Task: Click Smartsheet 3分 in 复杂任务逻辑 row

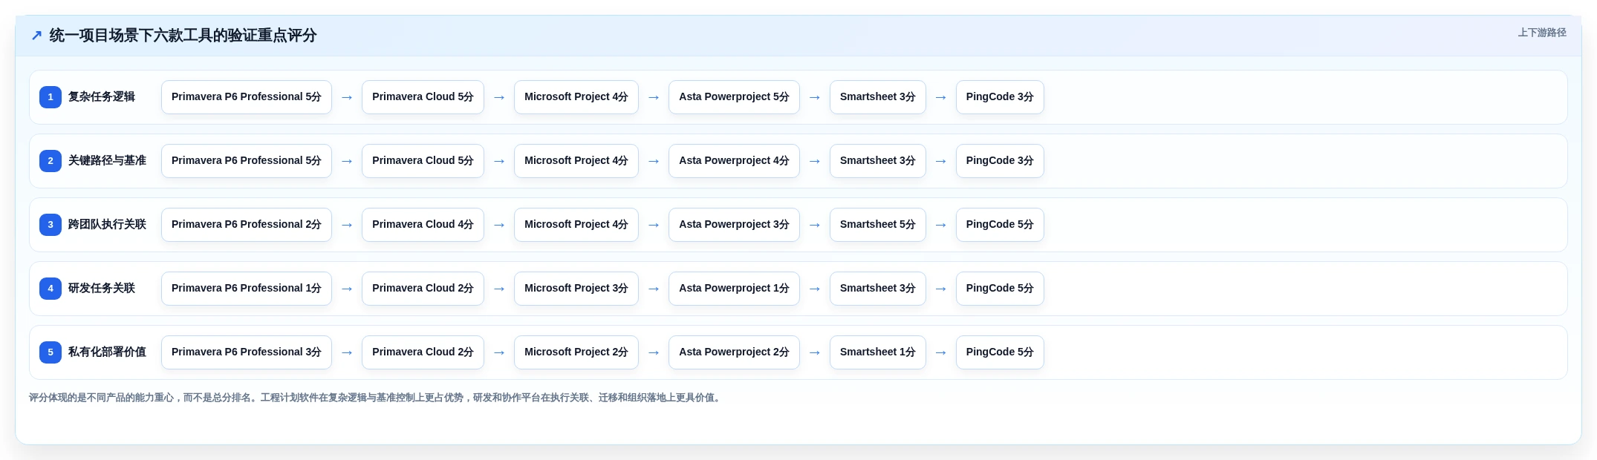Action: coord(878,97)
